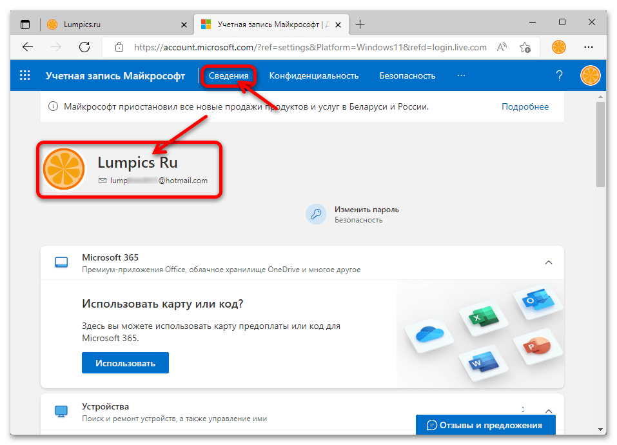Open Microsoft apps launcher grid
The width and height of the screenshot is (617, 445).
(24, 75)
